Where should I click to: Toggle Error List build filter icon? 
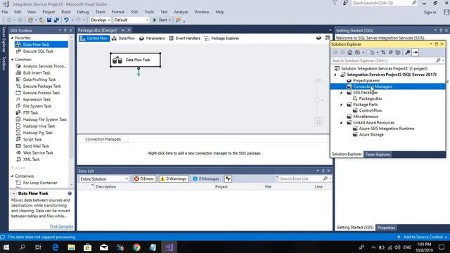228,179
